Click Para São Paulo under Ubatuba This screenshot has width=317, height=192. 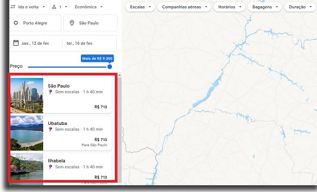[x=95, y=145]
